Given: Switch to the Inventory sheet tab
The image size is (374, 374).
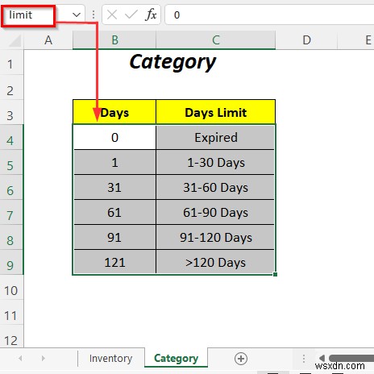Looking at the screenshot, I should 110,359.
